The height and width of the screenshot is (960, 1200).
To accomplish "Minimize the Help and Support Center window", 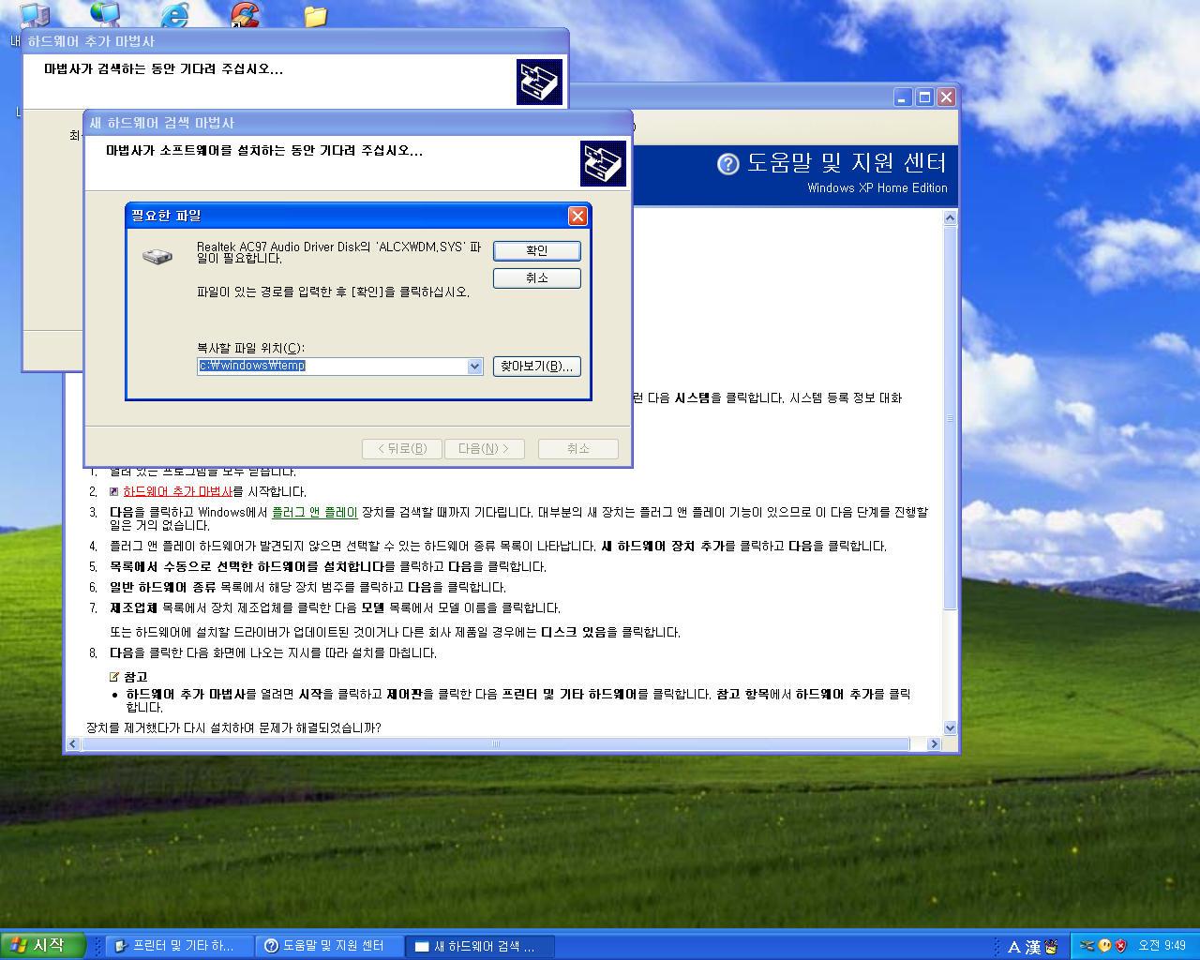I will [x=903, y=97].
